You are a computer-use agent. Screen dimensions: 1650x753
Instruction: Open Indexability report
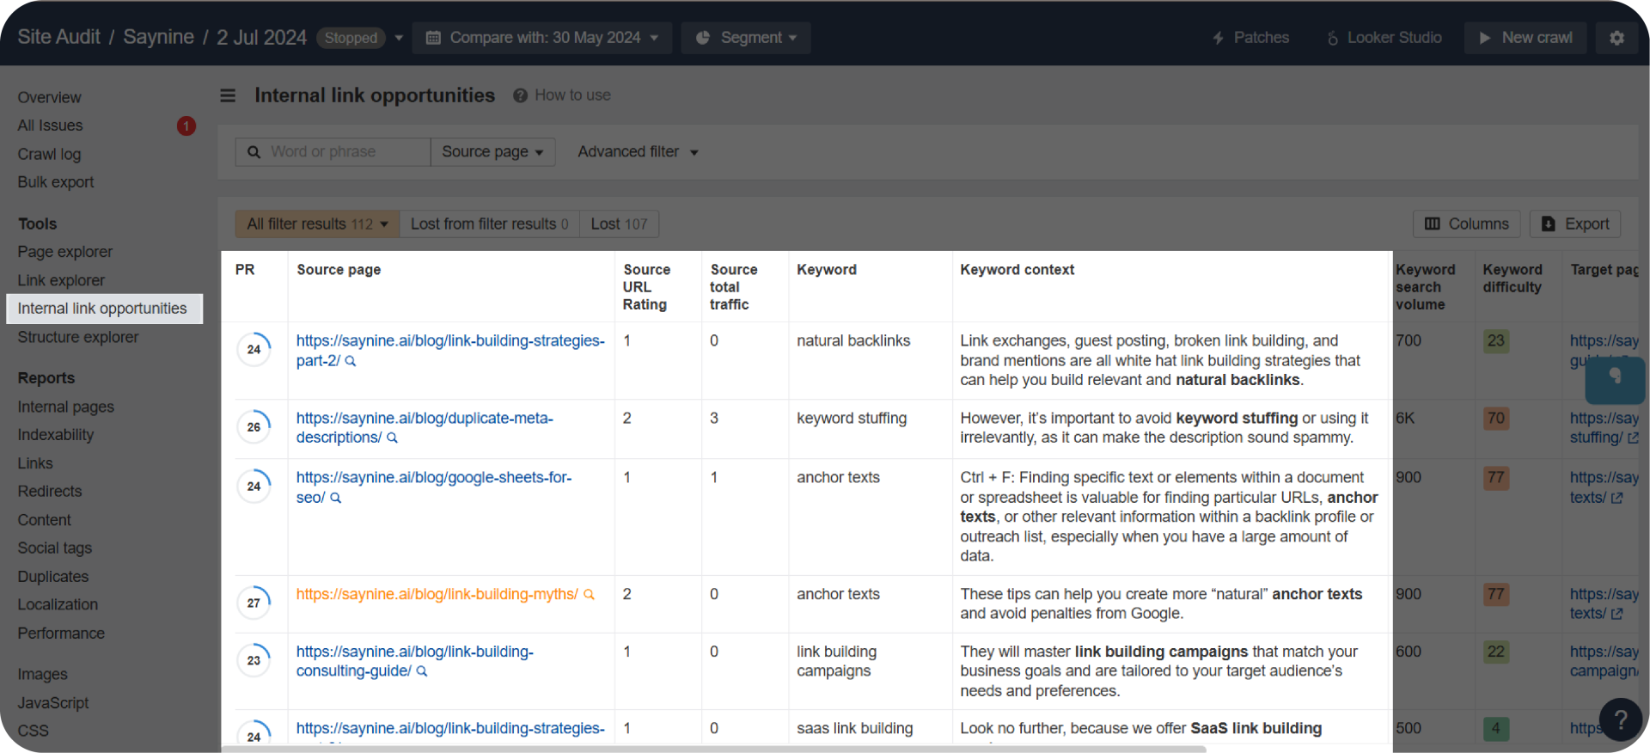[56, 435]
